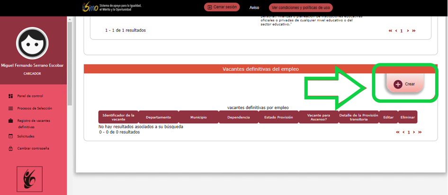Click the Crear plus icon button

(x=398, y=84)
